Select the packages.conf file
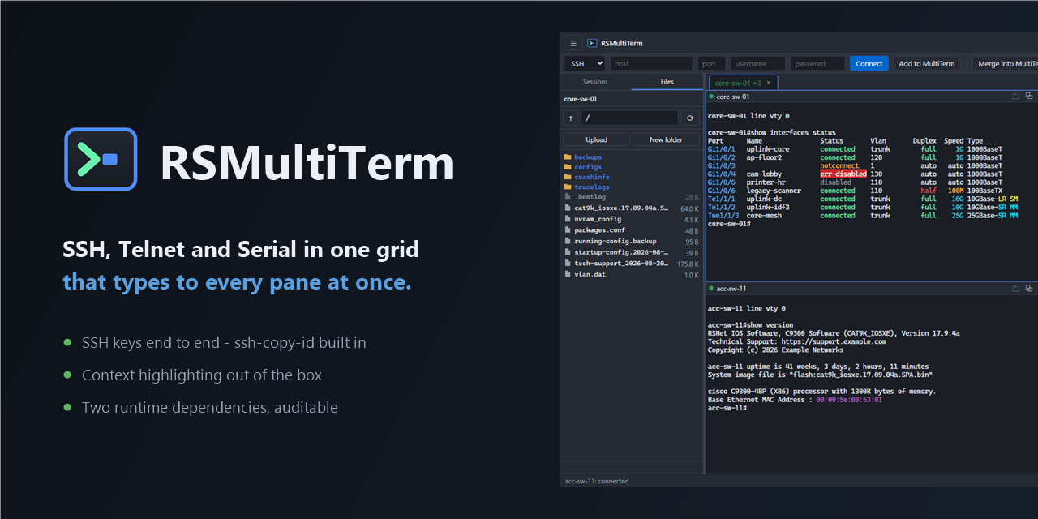This screenshot has height=519, width=1038. tap(631, 230)
